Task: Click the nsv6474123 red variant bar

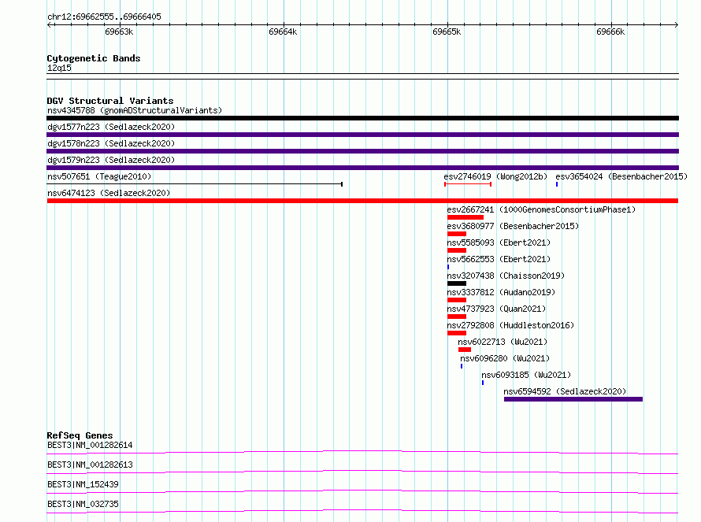Action: coord(362,201)
